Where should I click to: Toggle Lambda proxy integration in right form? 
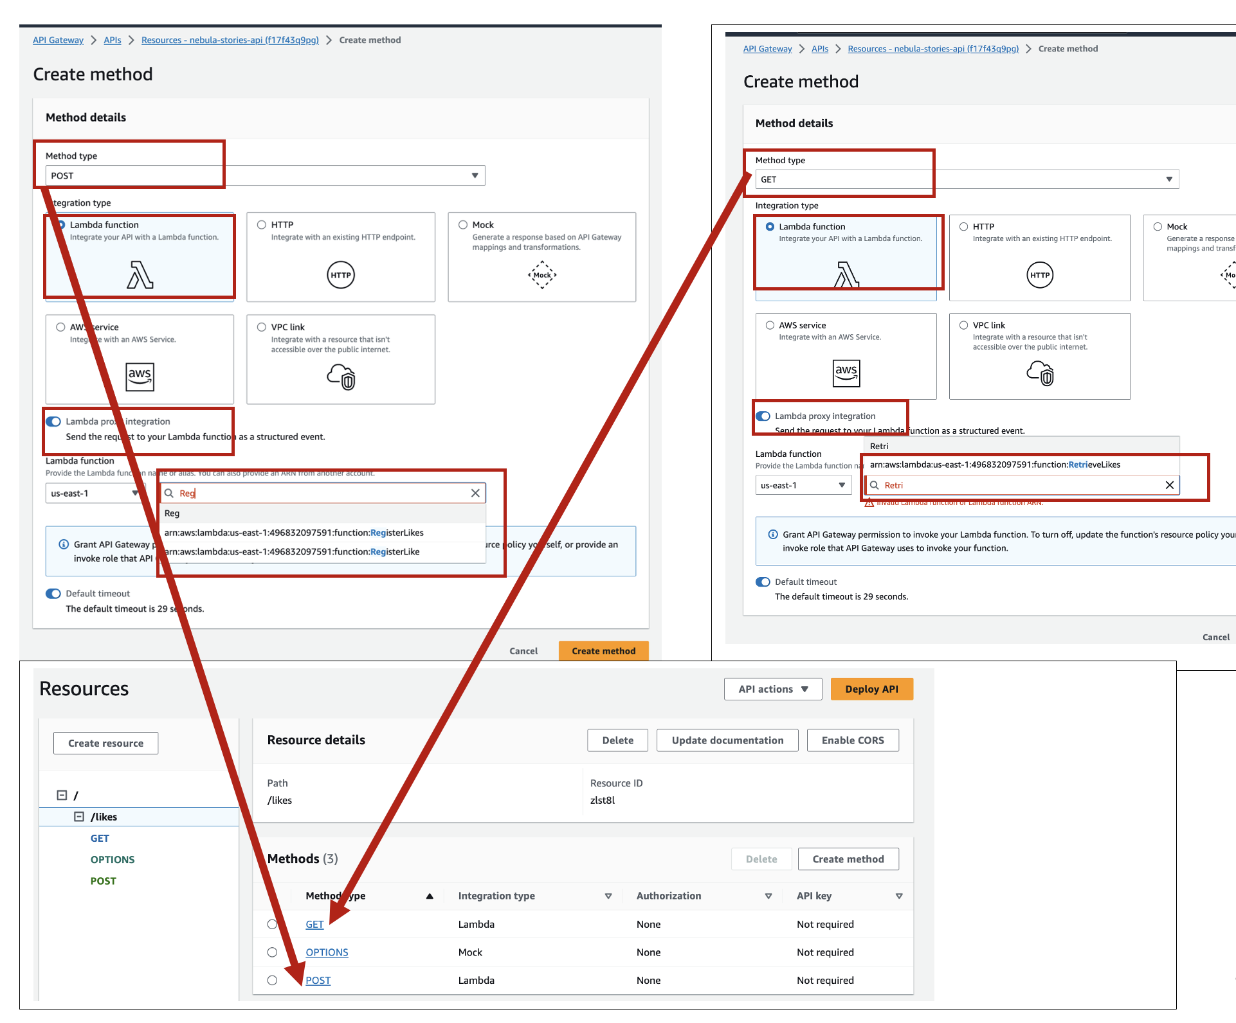pyautogui.click(x=763, y=416)
